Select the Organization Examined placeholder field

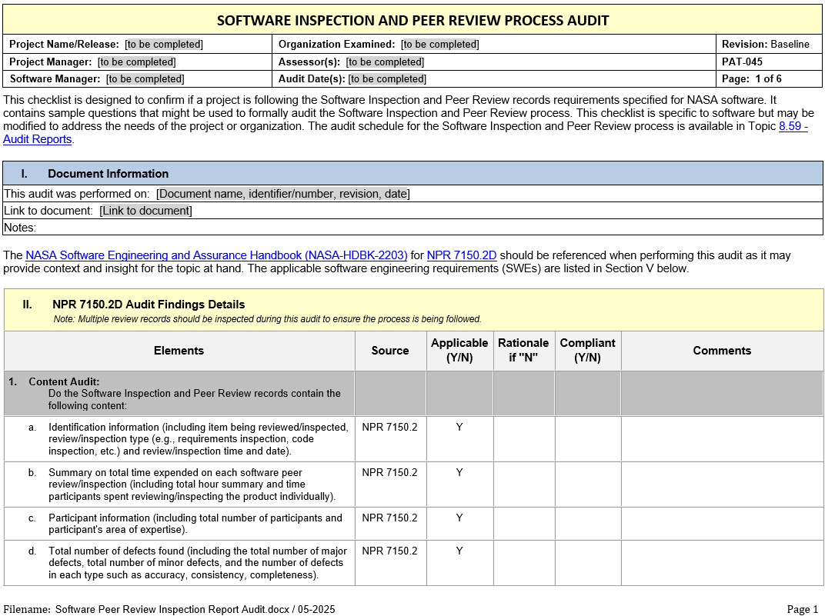[x=439, y=45]
